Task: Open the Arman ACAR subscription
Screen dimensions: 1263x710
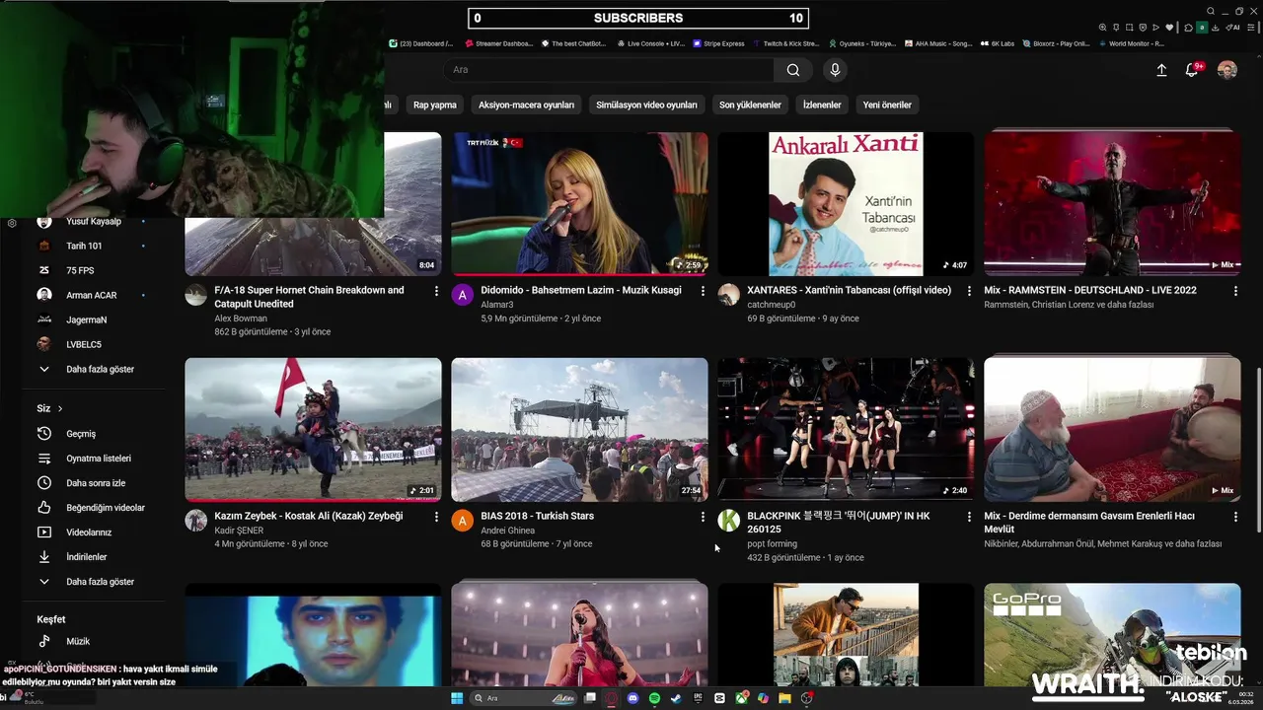Action: pos(89,295)
